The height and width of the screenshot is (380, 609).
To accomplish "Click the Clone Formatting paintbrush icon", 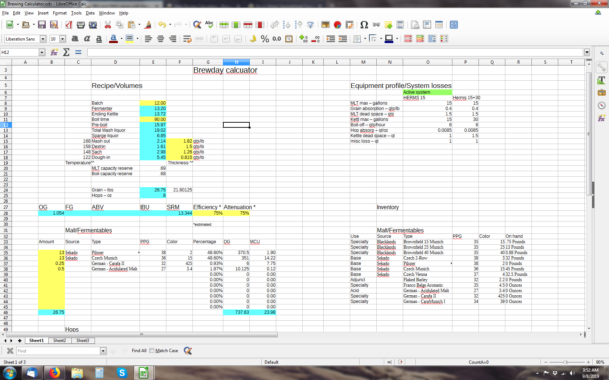I will pyautogui.click(x=148, y=25).
